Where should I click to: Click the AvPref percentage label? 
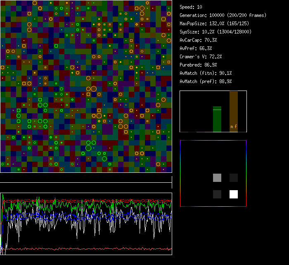196,48
